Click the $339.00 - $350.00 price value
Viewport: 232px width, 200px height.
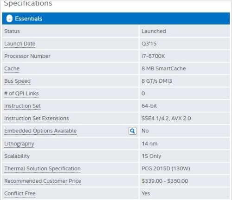point(165,181)
